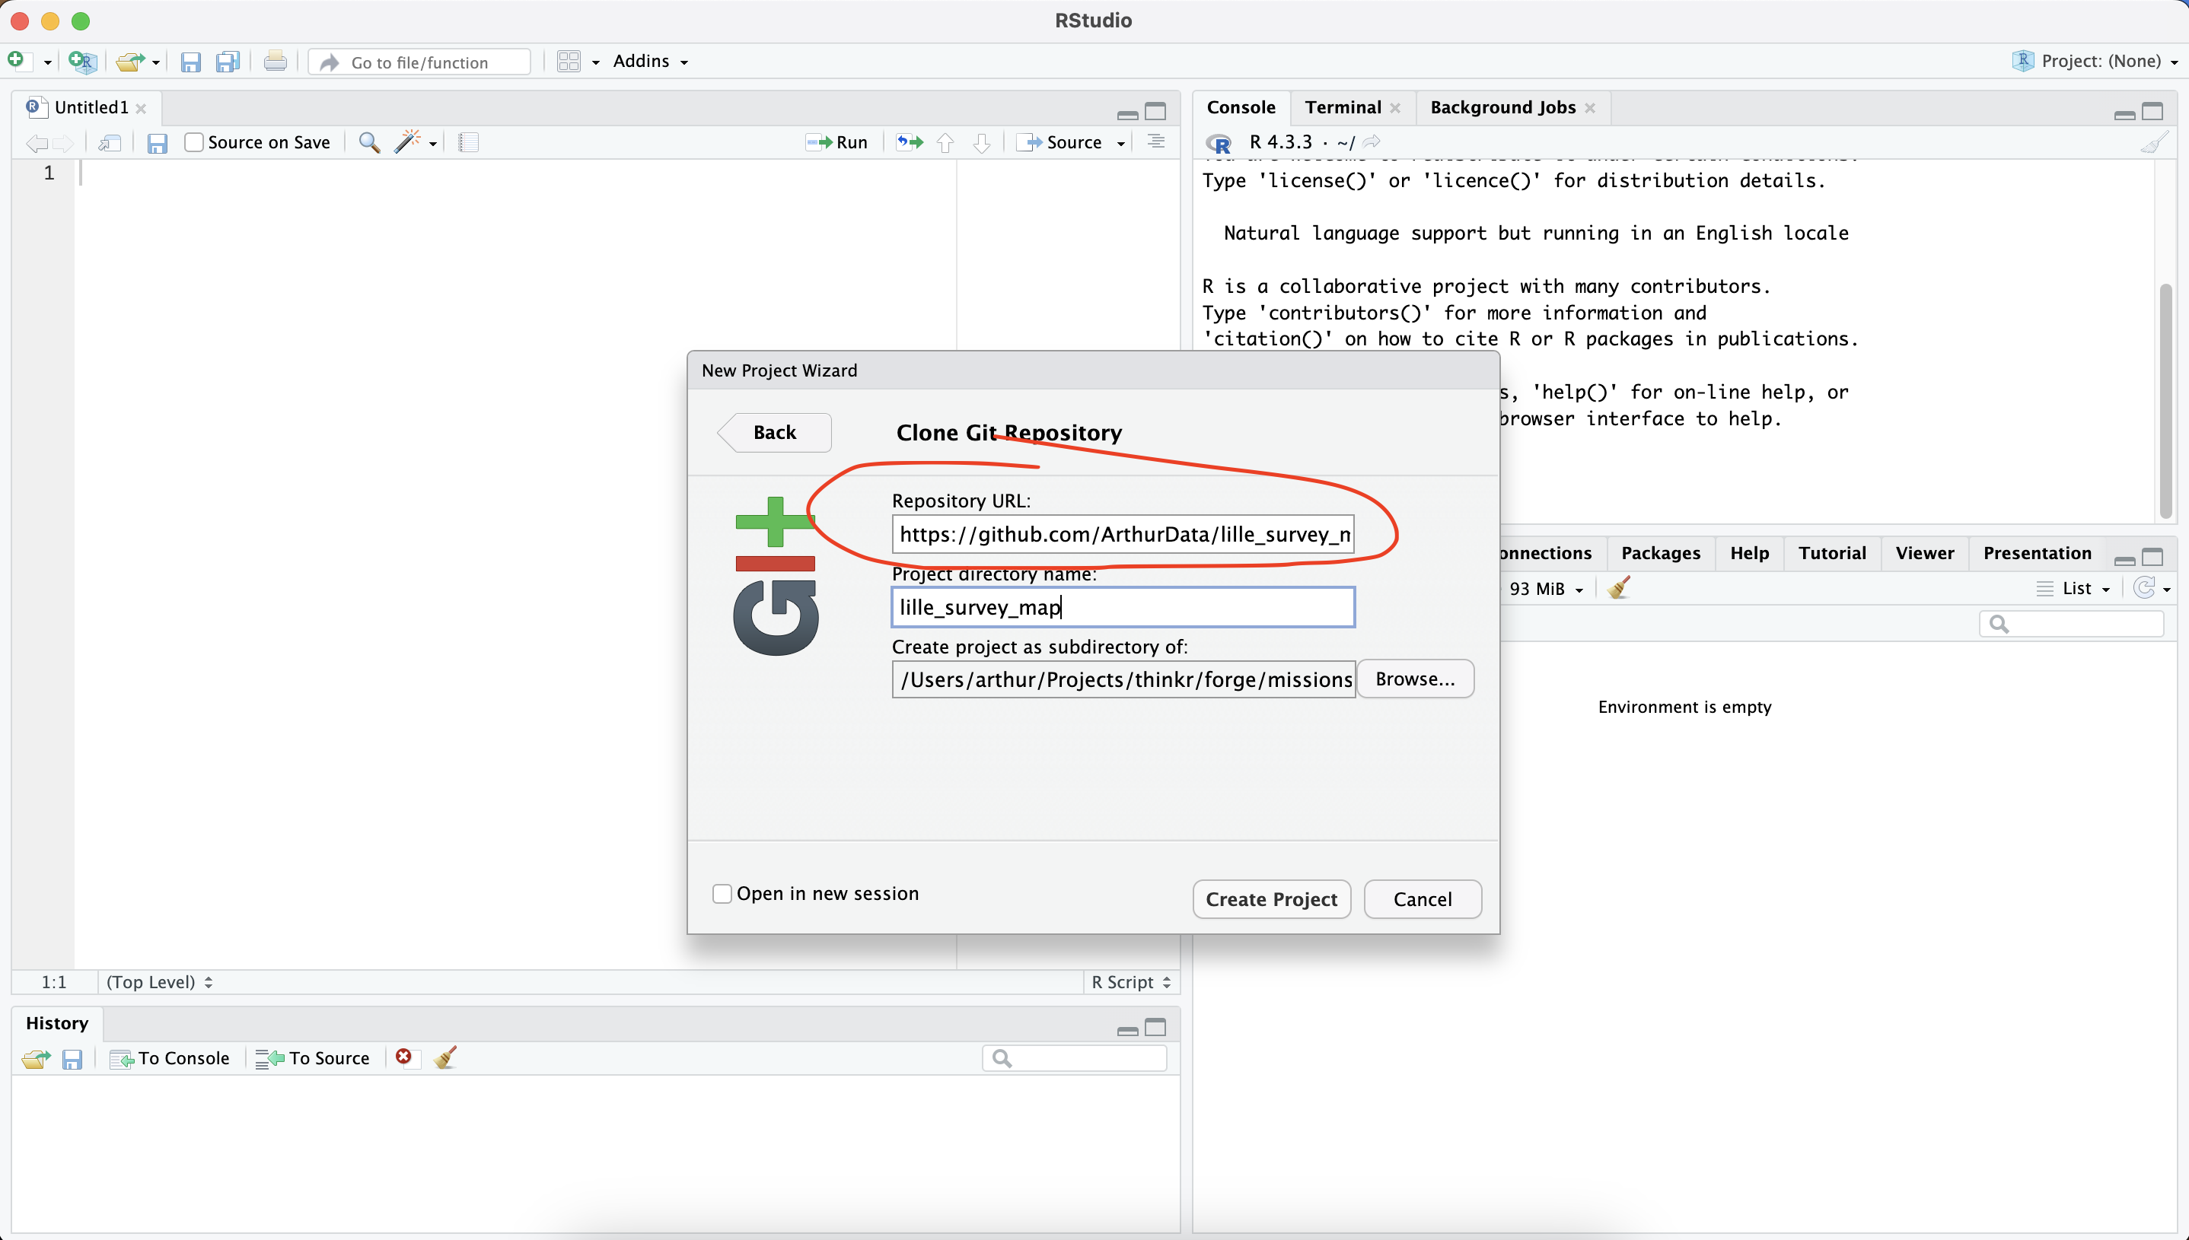Open the Presentation tab

coord(2037,554)
